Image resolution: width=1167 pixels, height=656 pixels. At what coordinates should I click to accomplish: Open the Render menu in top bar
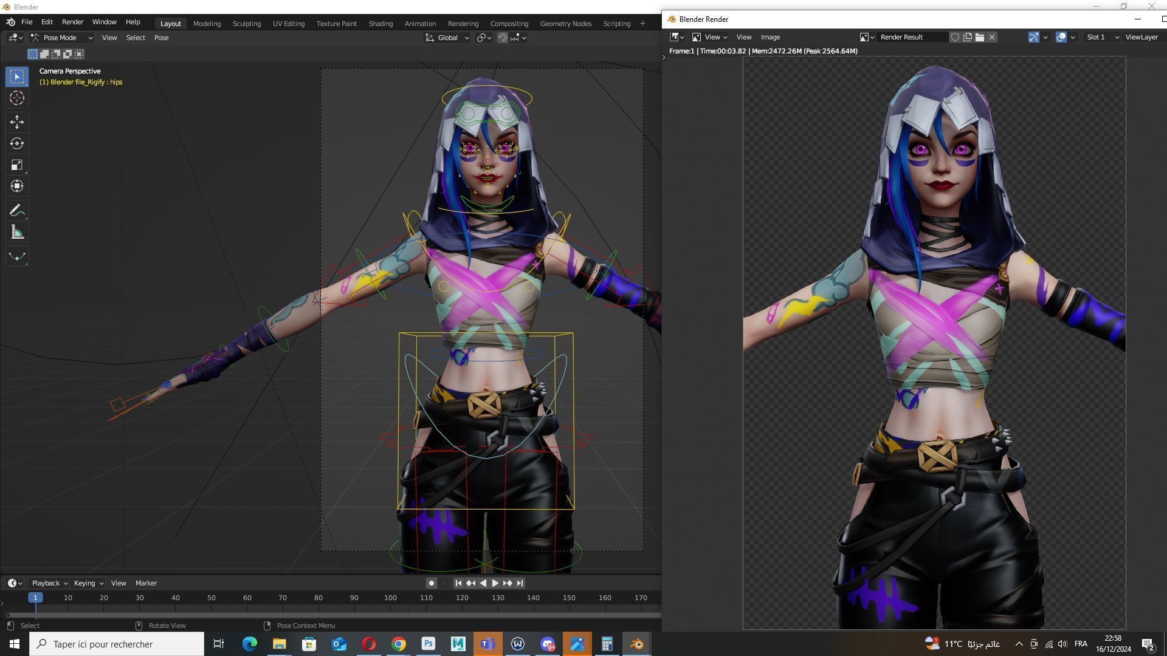click(x=72, y=22)
